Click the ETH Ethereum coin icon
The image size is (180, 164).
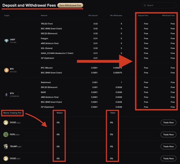pyautogui.click(x=6, y=95)
